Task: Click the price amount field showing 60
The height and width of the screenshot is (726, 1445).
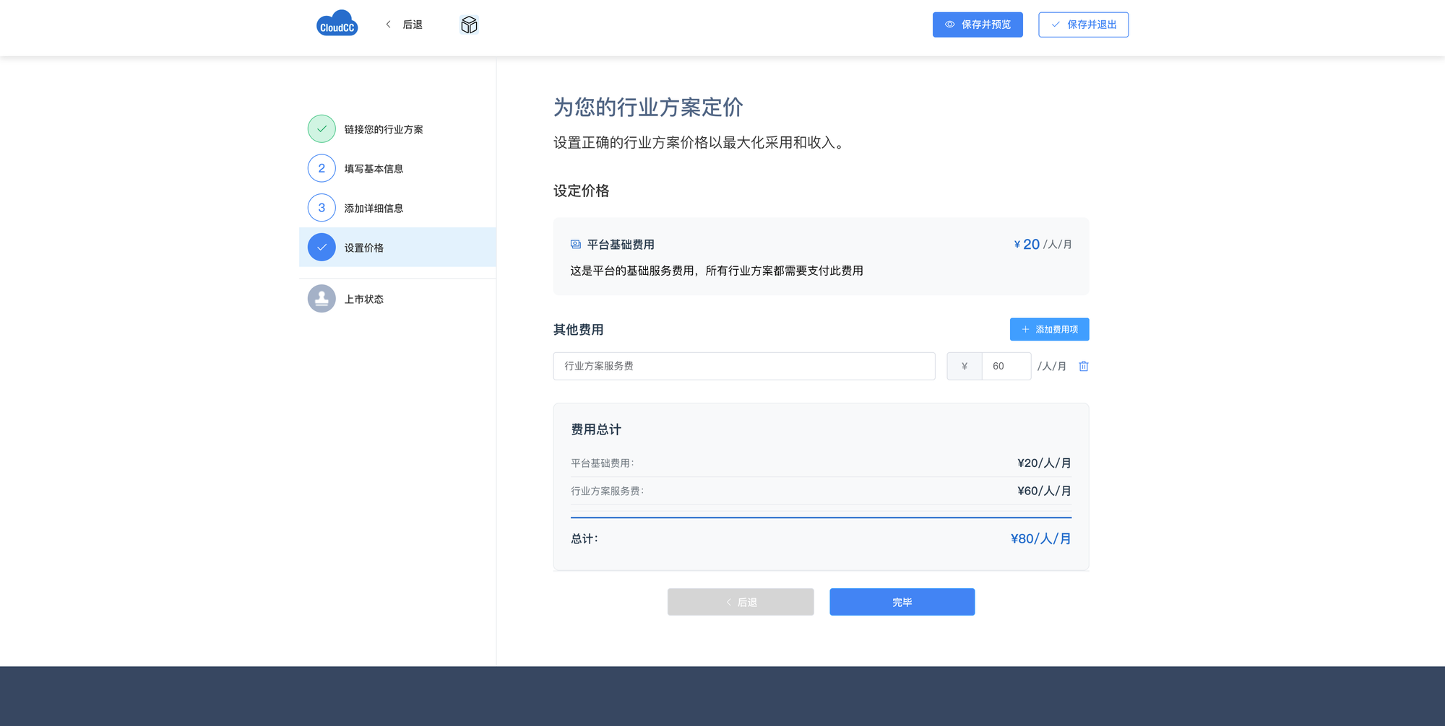Action: click(x=1006, y=367)
